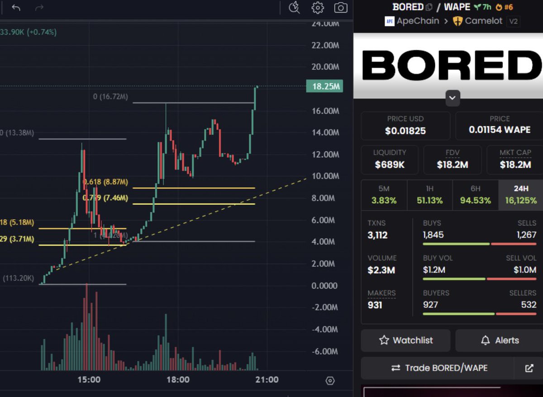Viewport: 543px width, 397px height.
Task: Click the MAKERS 931 value
Action: pyautogui.click(x=375, y=305)
